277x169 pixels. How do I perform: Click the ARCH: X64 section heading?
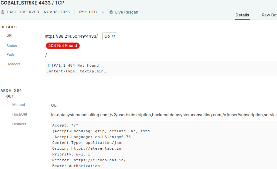(11, 90)
